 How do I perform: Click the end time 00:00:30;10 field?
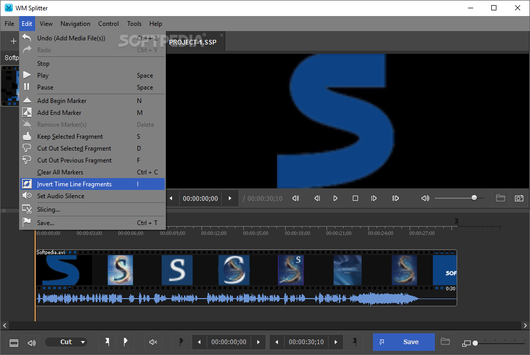[306, 342]
